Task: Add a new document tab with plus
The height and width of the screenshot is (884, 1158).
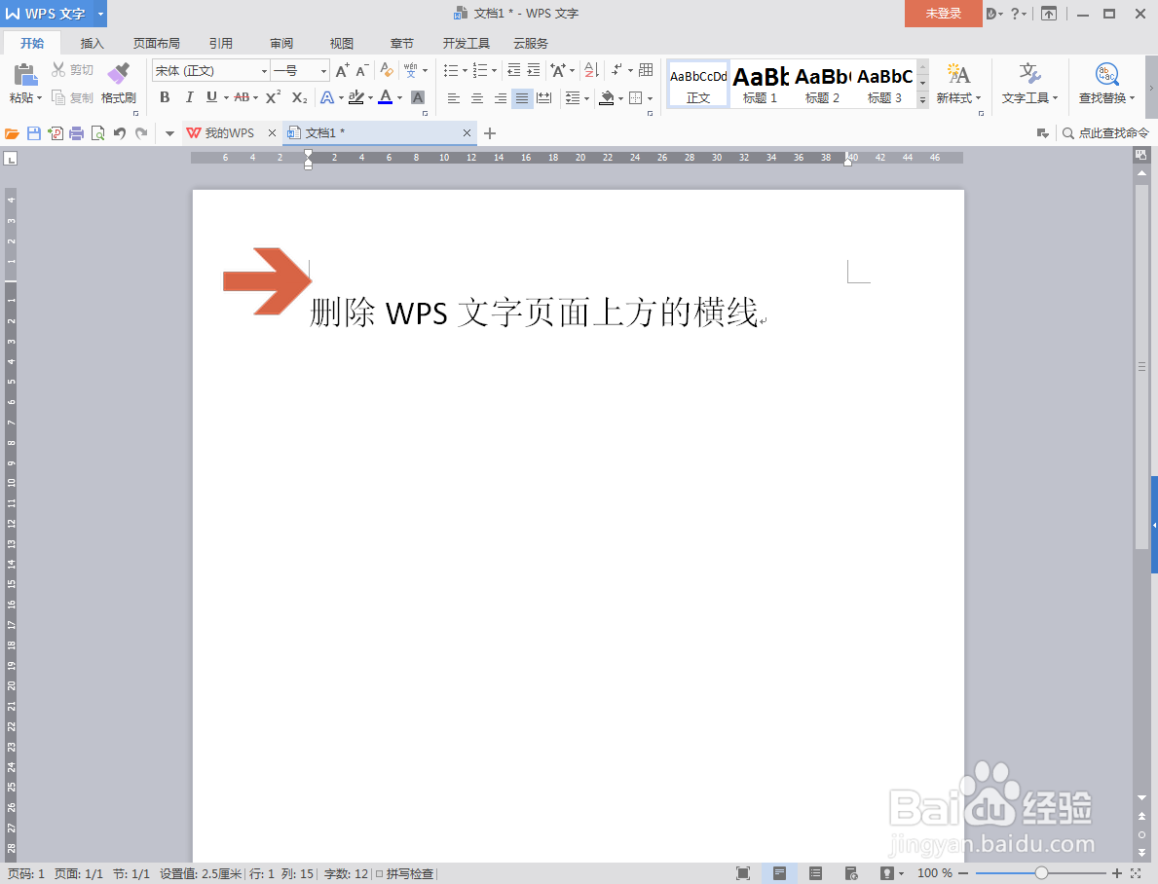Action: coord(489,133)
